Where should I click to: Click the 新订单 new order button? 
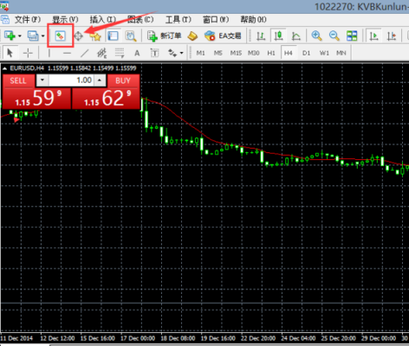click(164, 36)
